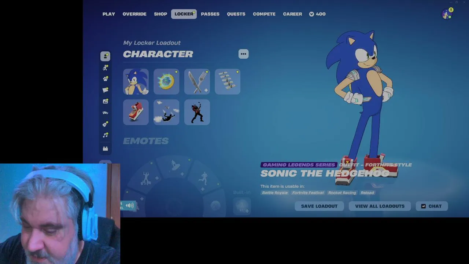Switch to the SHOP tab
Screen dimensions: 469x264
(x=160, y=14)
